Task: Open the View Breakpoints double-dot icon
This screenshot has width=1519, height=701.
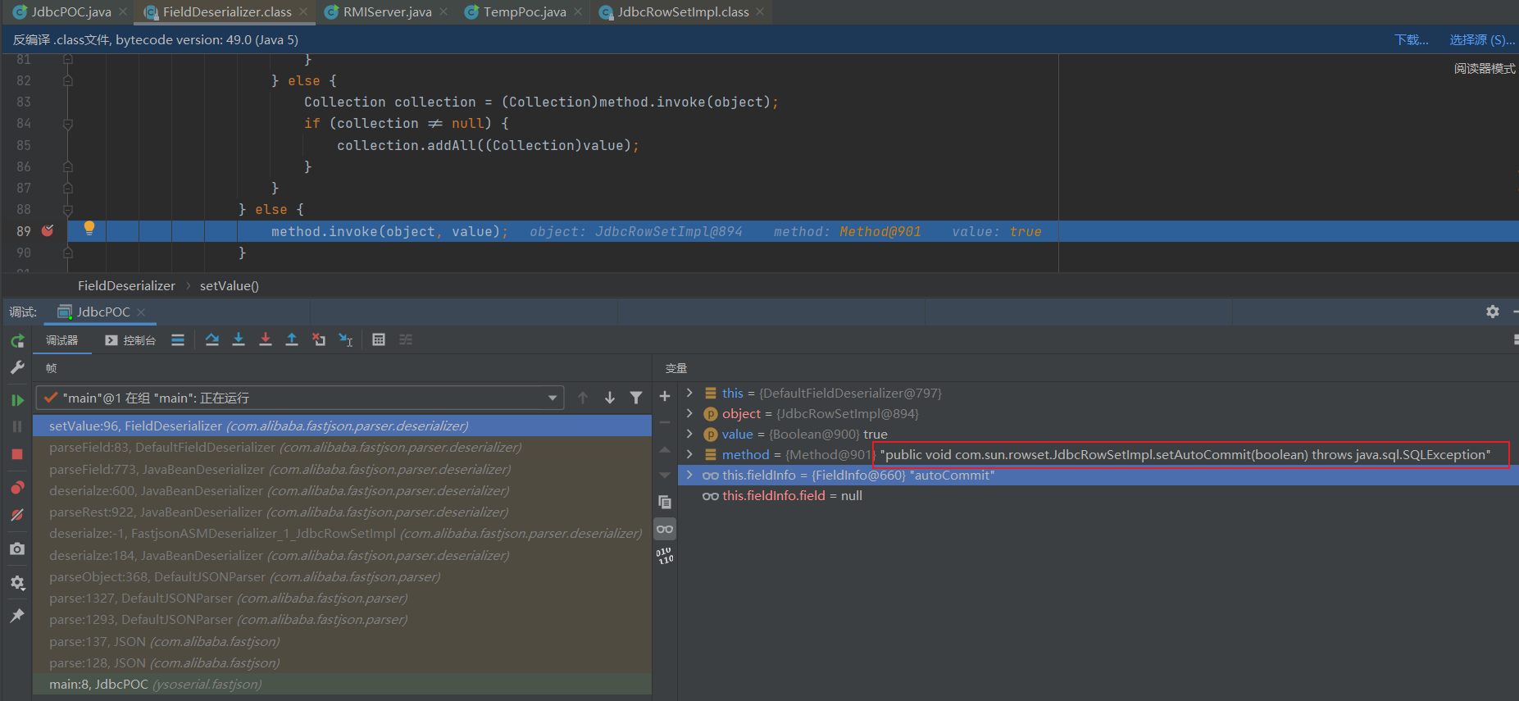Action: pos(17,488)
